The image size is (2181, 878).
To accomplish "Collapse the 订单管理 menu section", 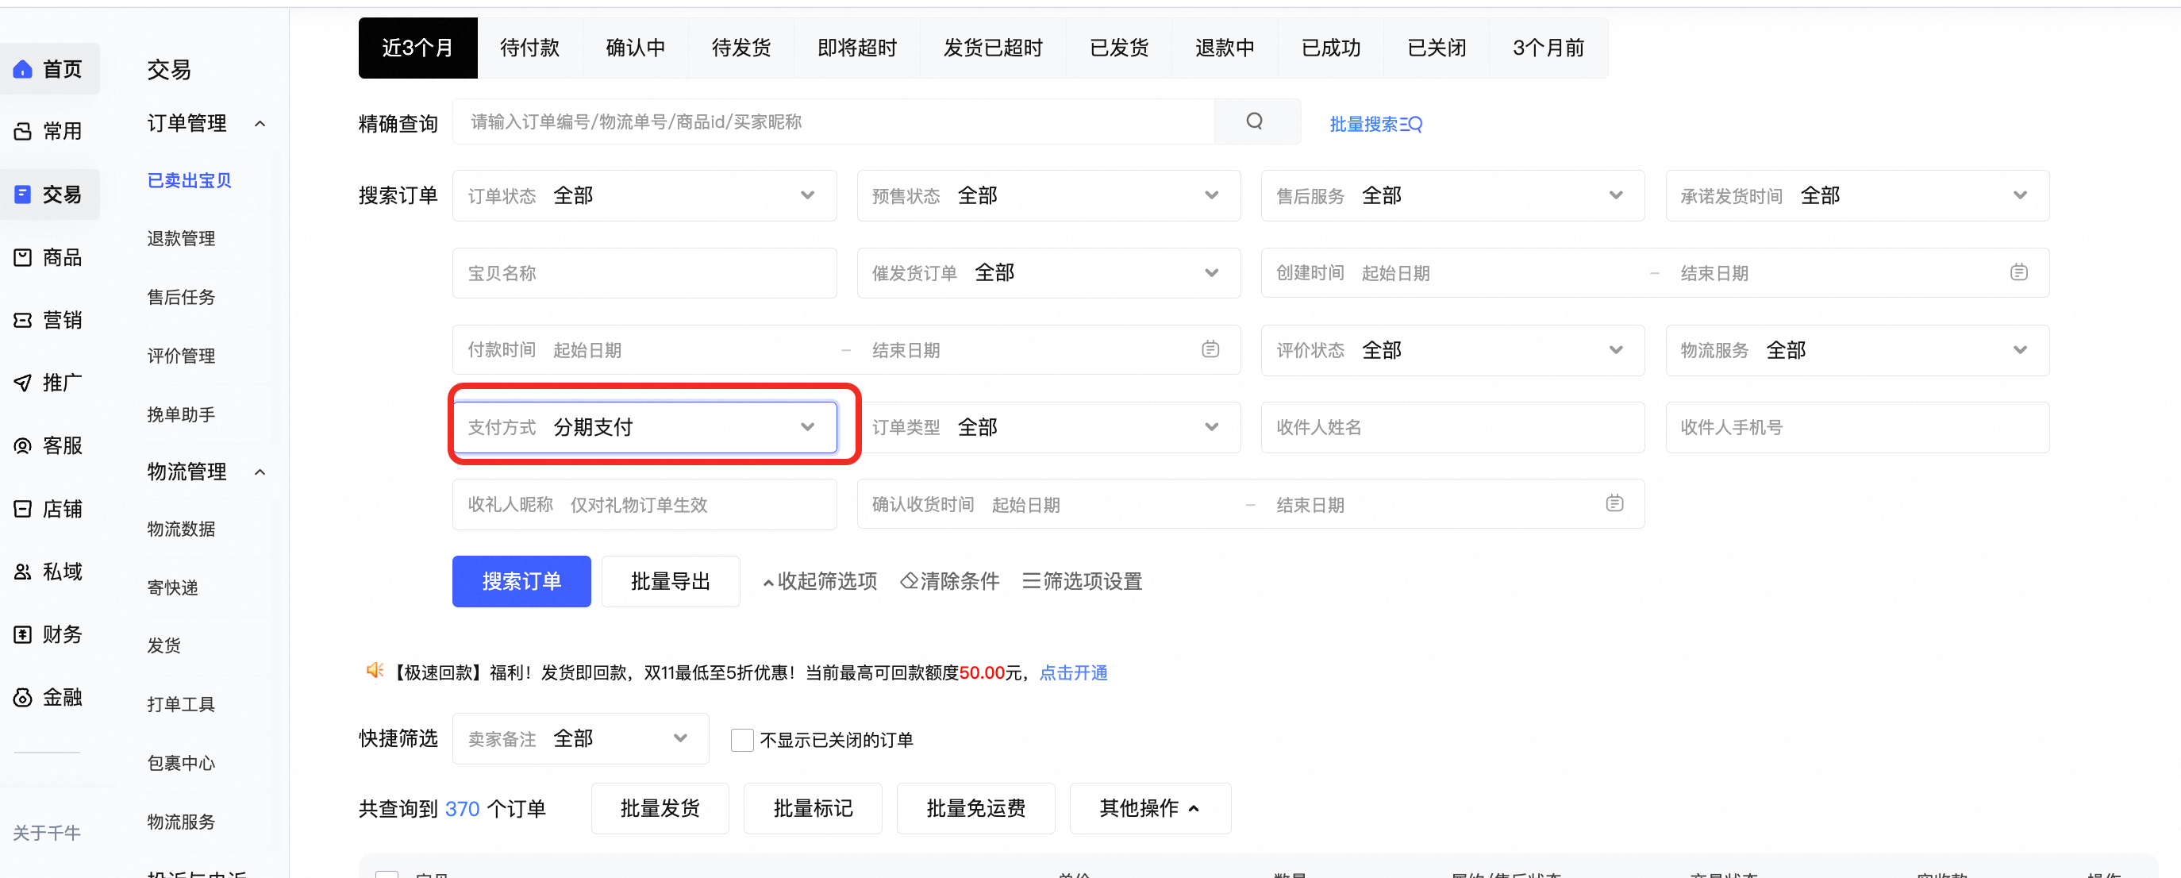I will click(x=260, y=124).
